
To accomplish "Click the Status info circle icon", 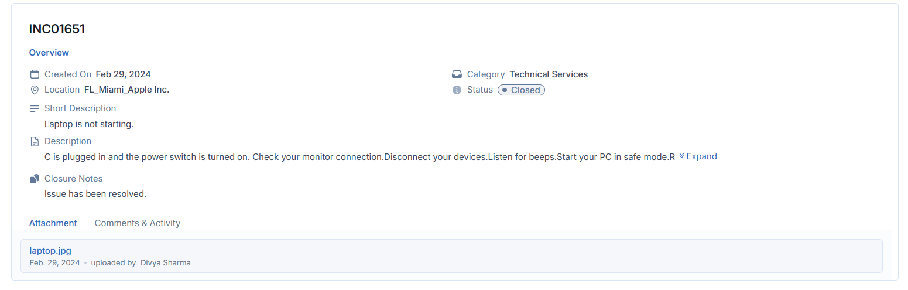I will click(457, 90).
